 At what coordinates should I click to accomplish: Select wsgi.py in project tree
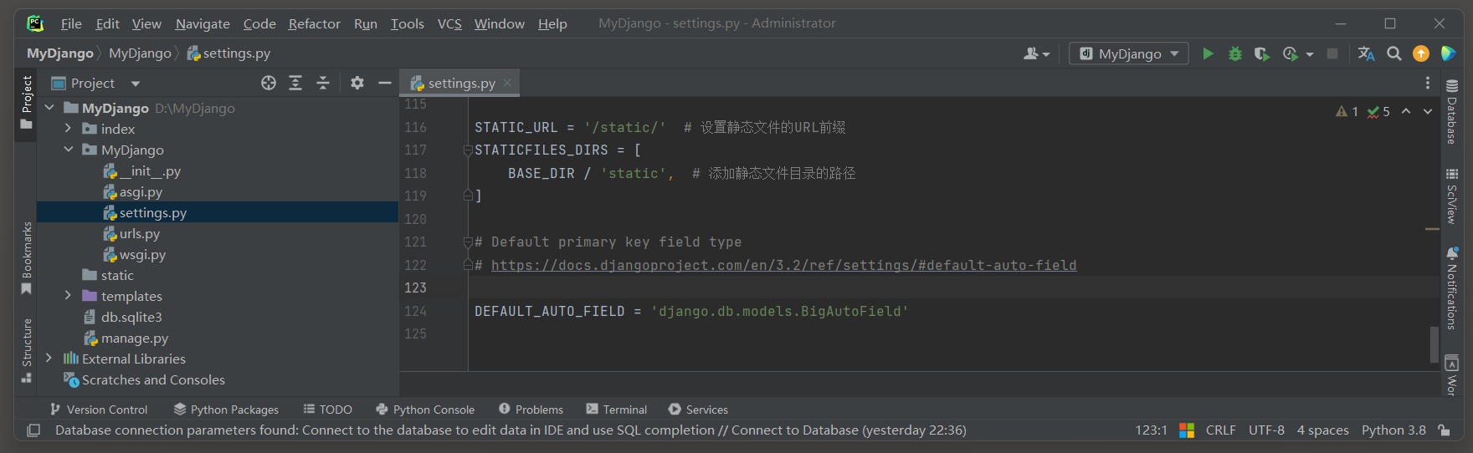click(x=134, y=254)
